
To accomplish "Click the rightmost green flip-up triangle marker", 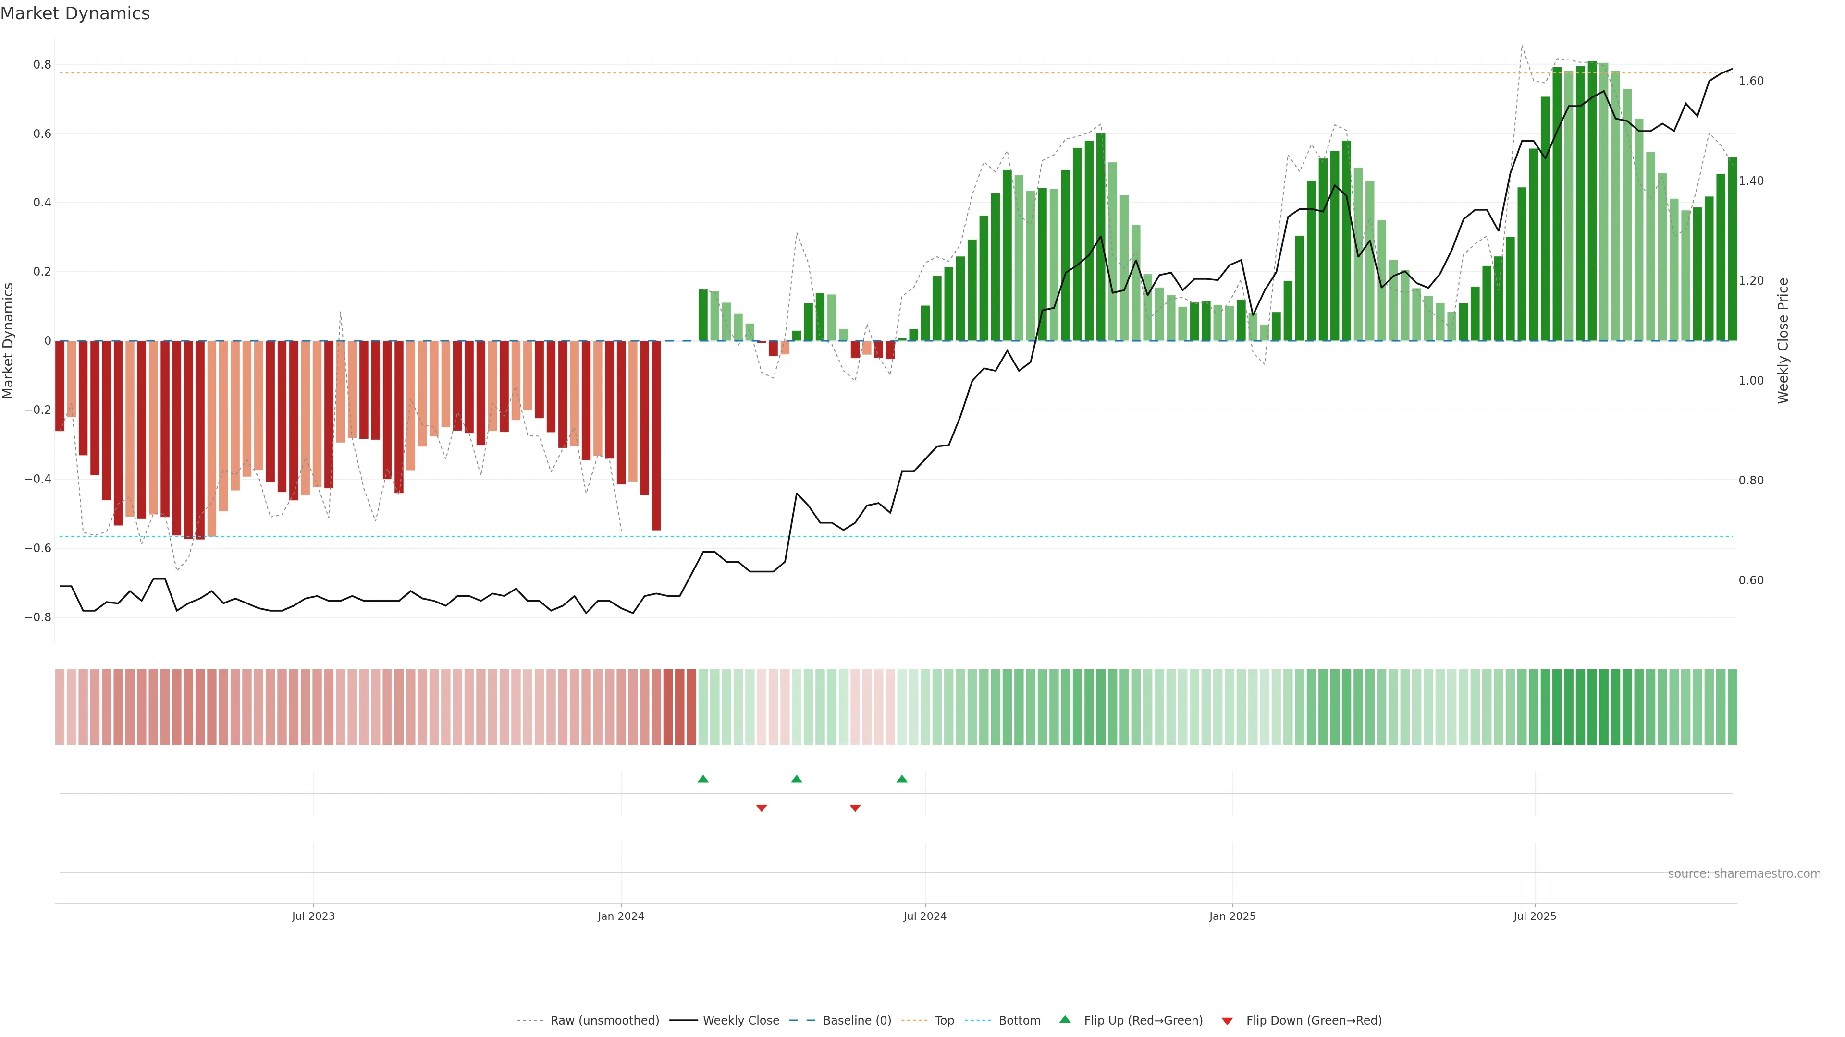I will coord(902,779).
